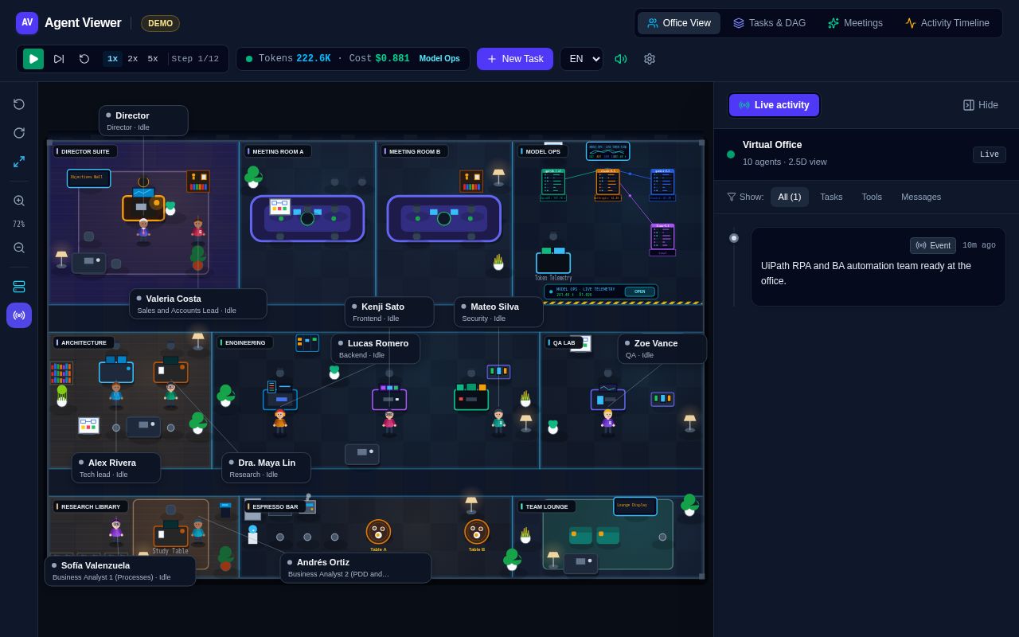This screenshot has width=1019, height=637.
Task: Step forward to the next step
Action: [59, 59]
